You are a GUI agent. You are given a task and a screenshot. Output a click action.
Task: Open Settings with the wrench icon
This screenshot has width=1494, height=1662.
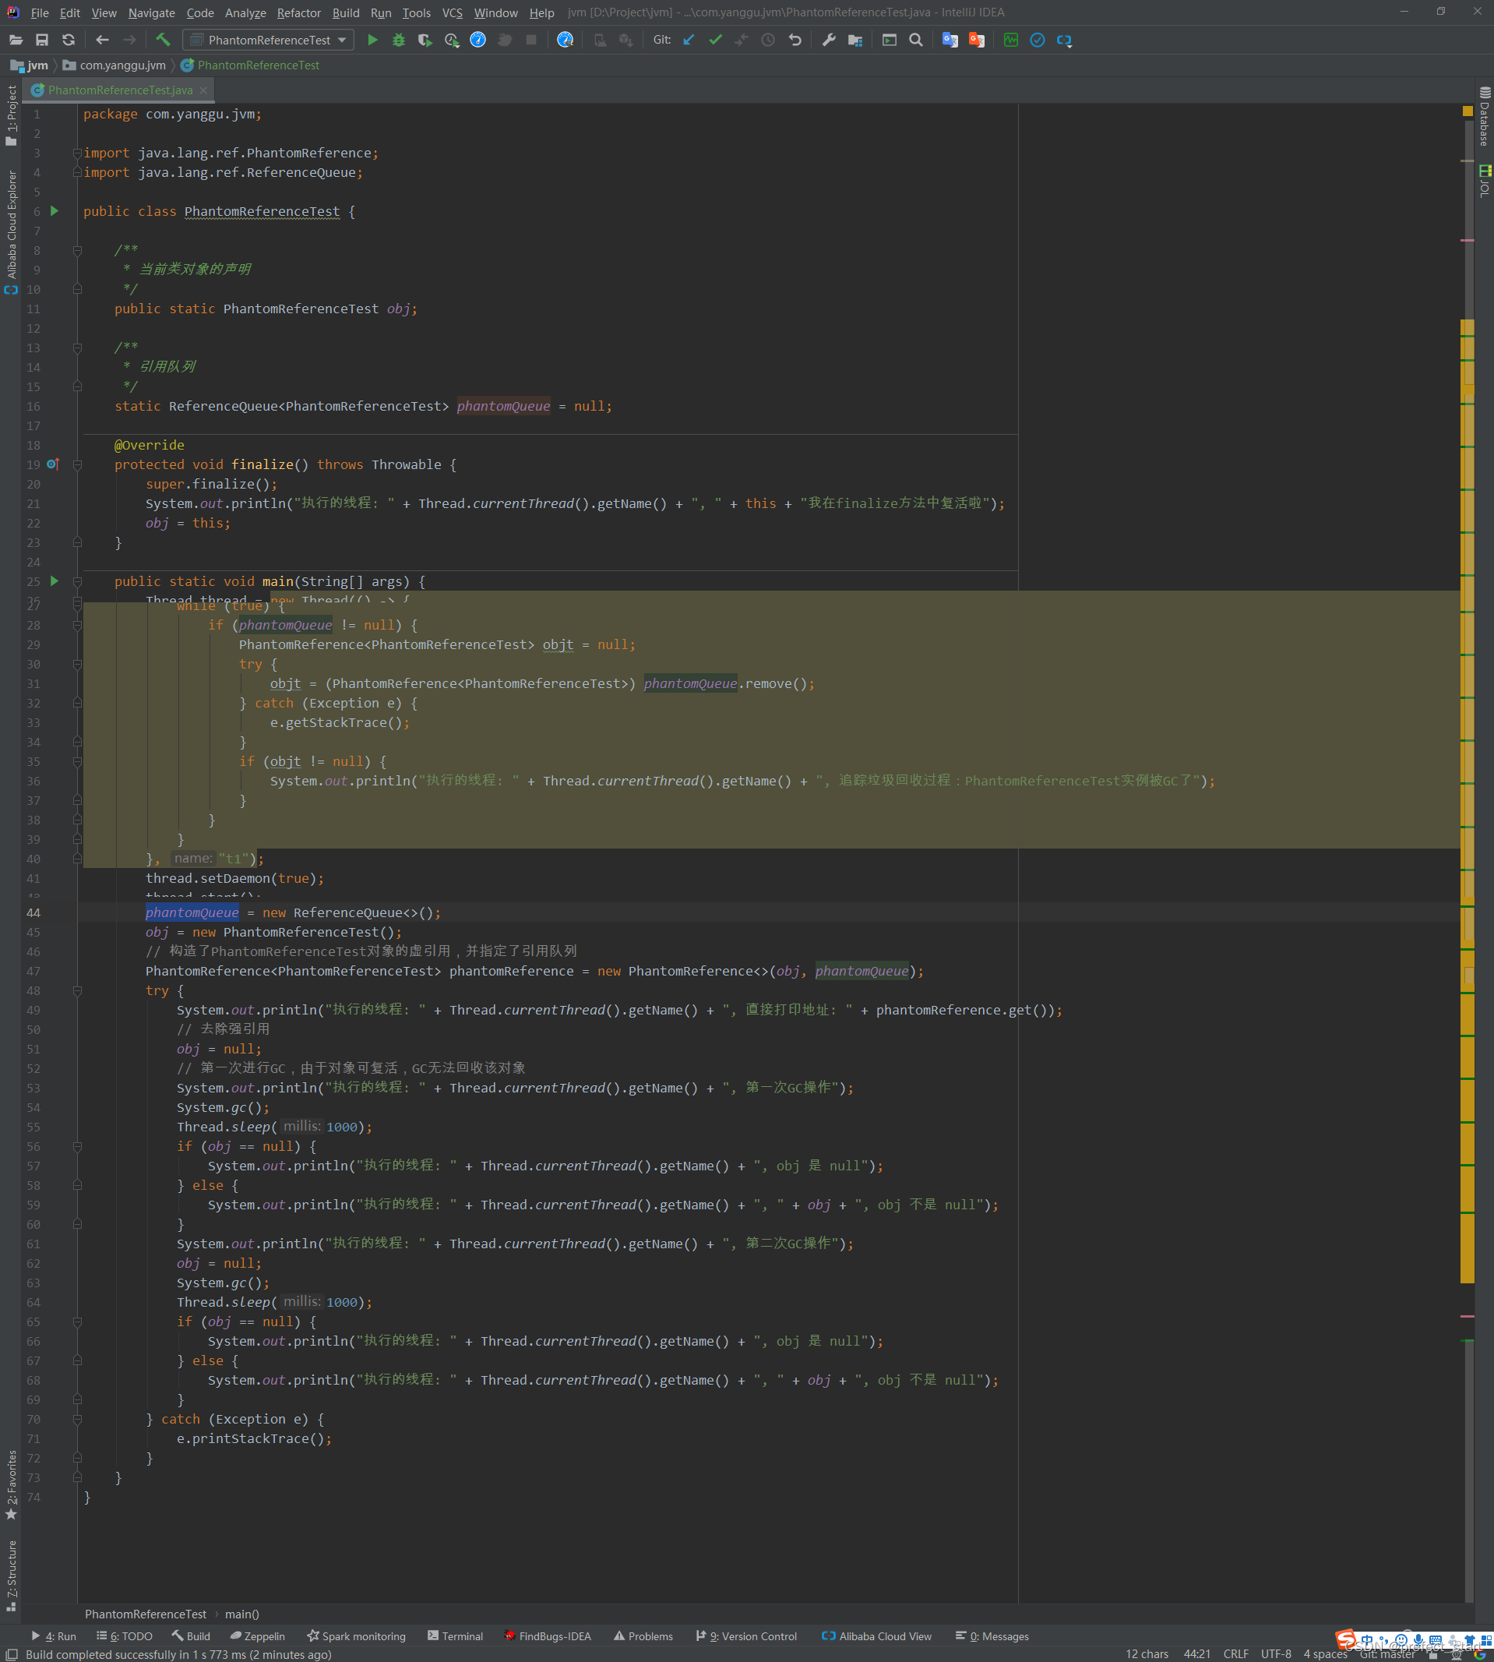click(x=829, y=40)
